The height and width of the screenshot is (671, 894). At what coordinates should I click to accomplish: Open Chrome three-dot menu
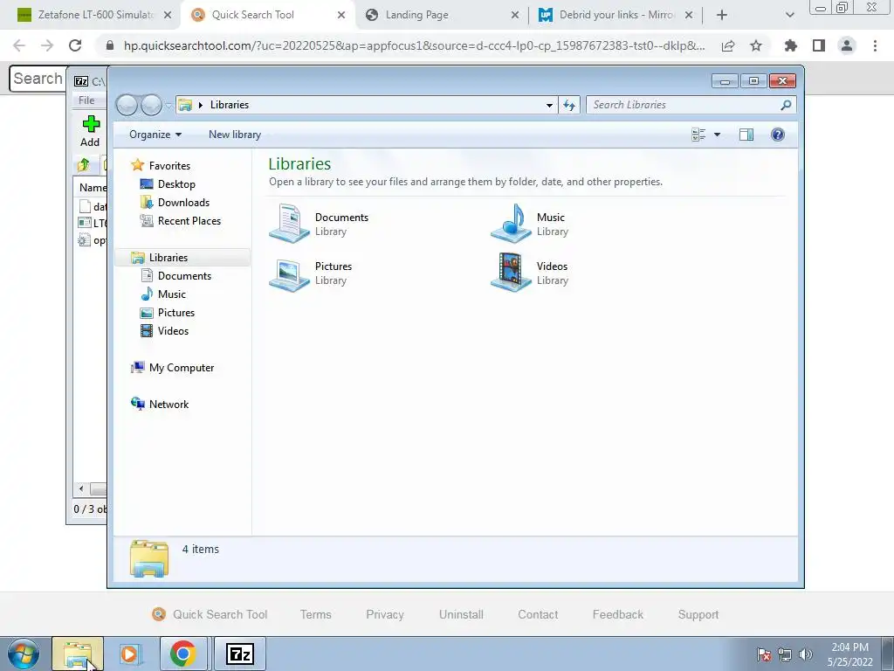coord(875,45)
